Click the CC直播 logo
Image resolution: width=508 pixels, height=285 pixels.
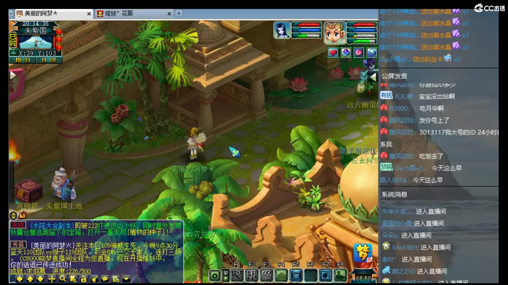click(489, 8)
